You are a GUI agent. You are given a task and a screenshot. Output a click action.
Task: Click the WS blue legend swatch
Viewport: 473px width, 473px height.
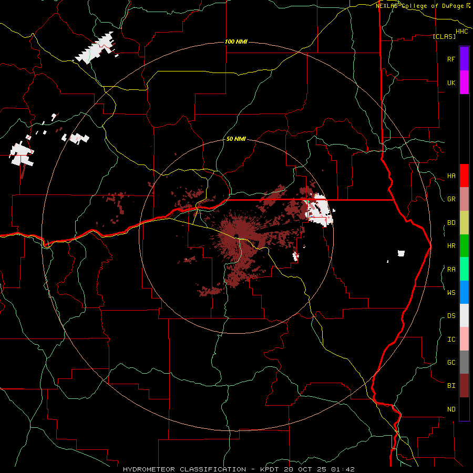pyautogui.click(x=464, y=292)
